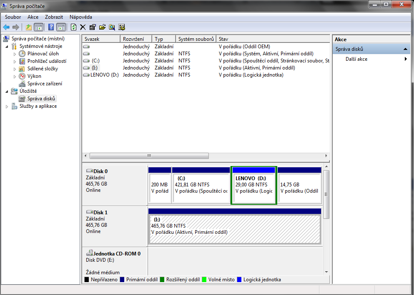Select the (C:) volume in the list
The width and height of the screenshot is (414, 295).
[x=95, y=61]
